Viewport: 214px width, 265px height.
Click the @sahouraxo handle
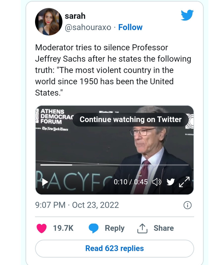click(x=88, y=27)
